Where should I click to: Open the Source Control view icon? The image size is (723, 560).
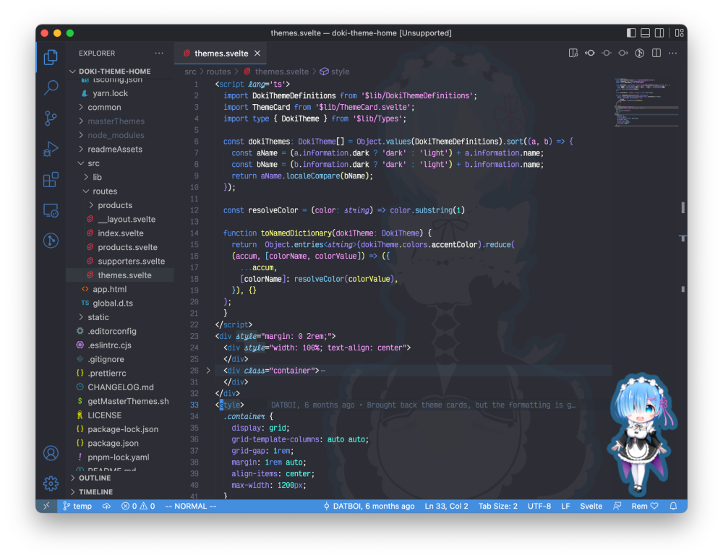click(x=51, y=119)
